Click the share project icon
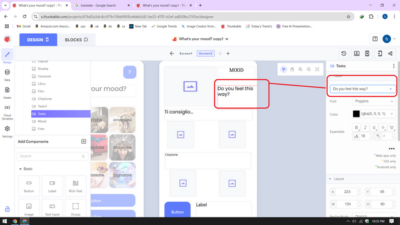The image size is (400, 225). click(390, 54)
